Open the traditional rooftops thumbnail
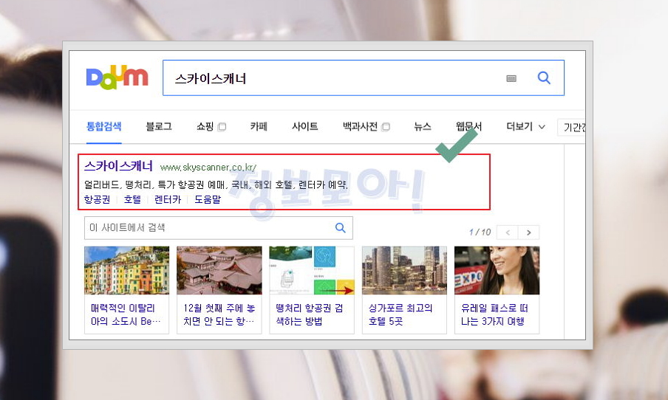Viewport: 668px width, 400px height. coord(219,270)
